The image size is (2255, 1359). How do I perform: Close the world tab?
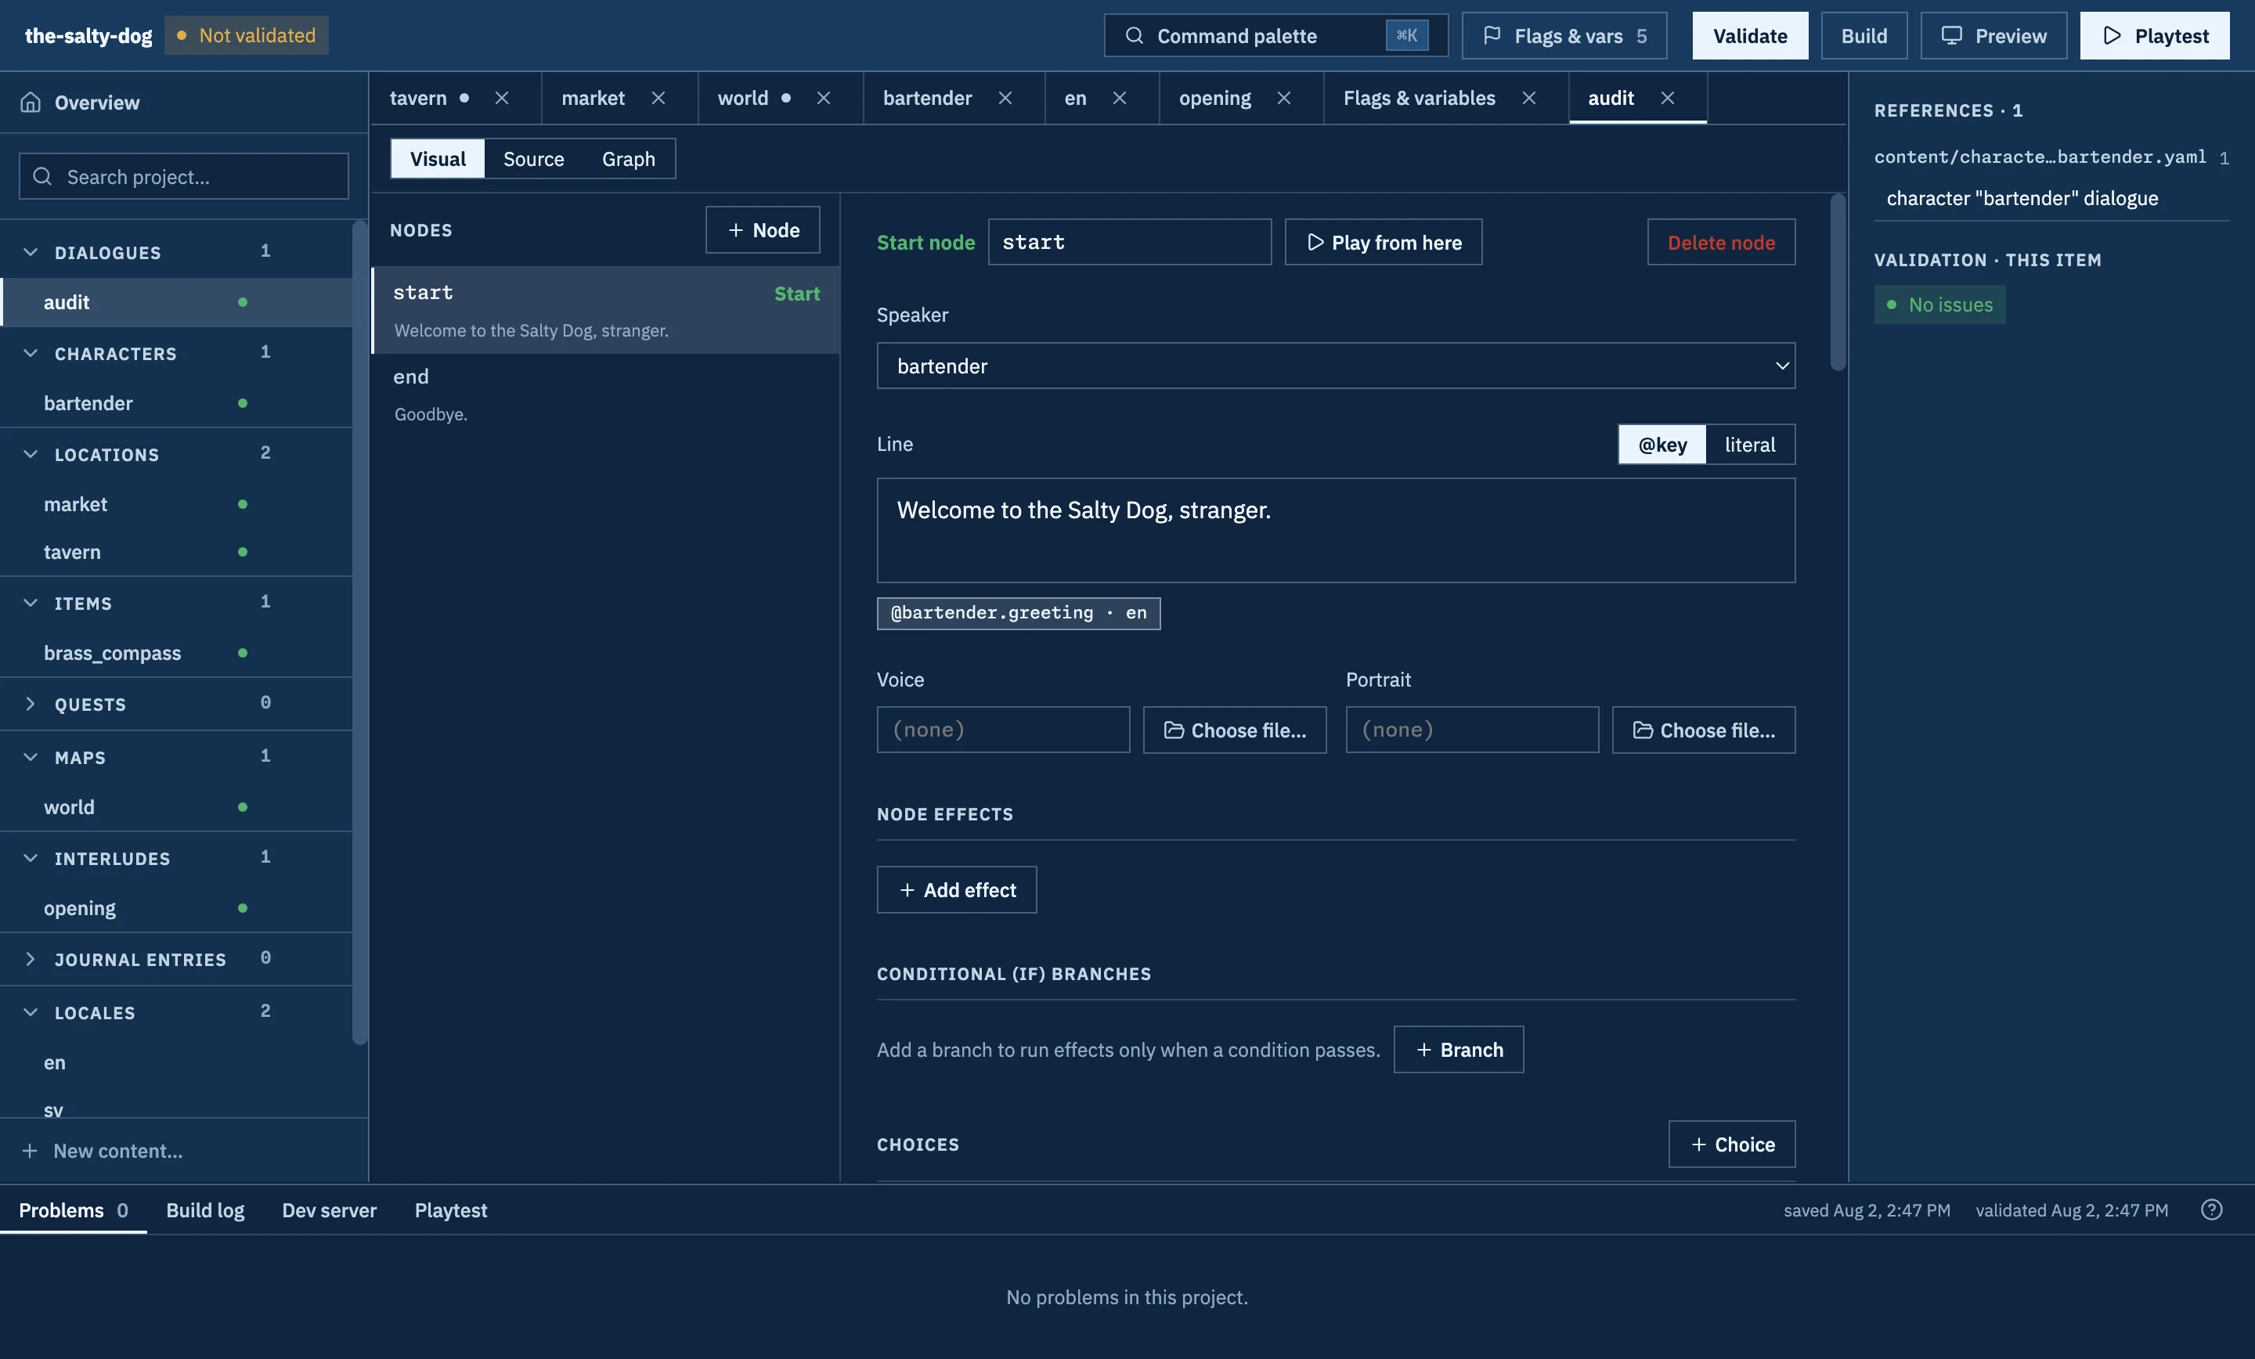pyautogui.click(x=824, y=98)
